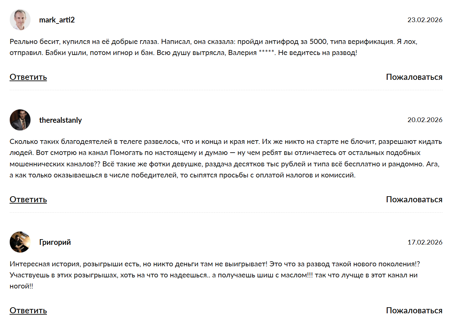Report Григорий's comment with Пожаловаться
The width and height of the screenshot is (449, 320).
(414, 311)
